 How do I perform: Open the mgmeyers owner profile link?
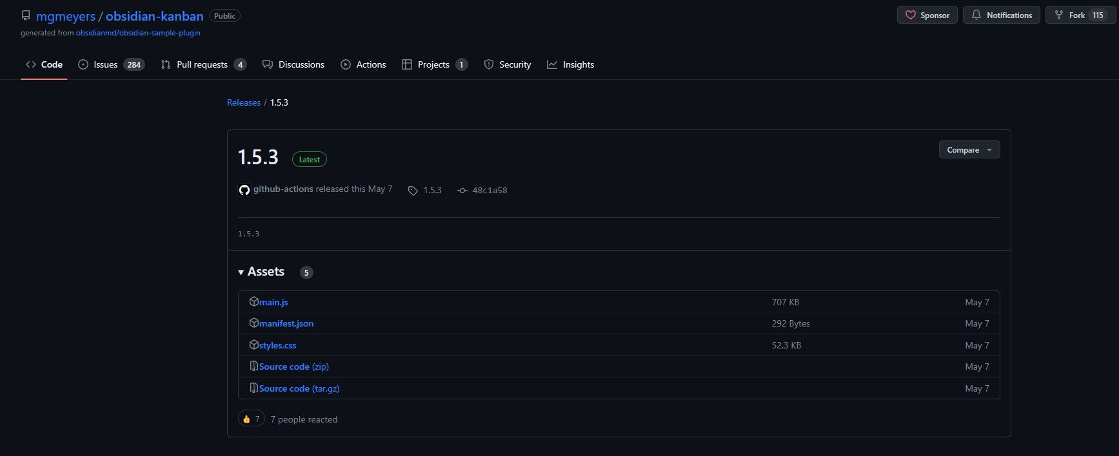tap(66, 16)
